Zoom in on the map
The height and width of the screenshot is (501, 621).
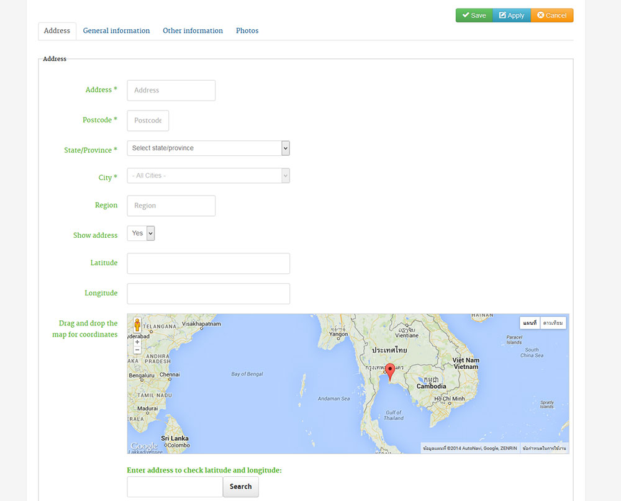tap(137, 342)
